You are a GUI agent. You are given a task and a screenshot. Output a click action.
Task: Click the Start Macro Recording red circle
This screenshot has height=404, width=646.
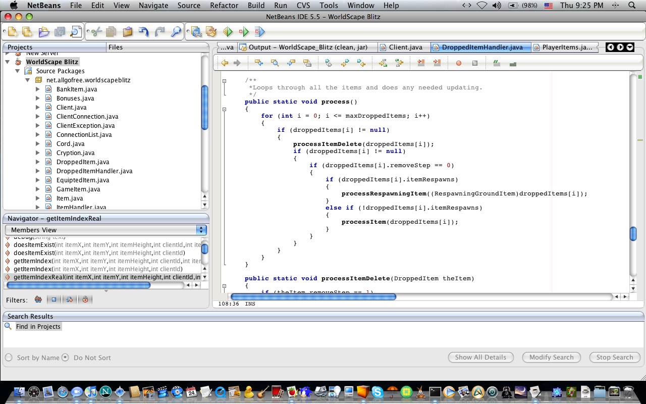pos(459,63)
